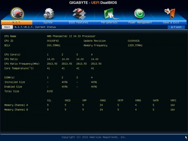The width and height of the screenshot is (188, 141).
Task: Select the CPU Name label
Action: click(x=10, y=36)
